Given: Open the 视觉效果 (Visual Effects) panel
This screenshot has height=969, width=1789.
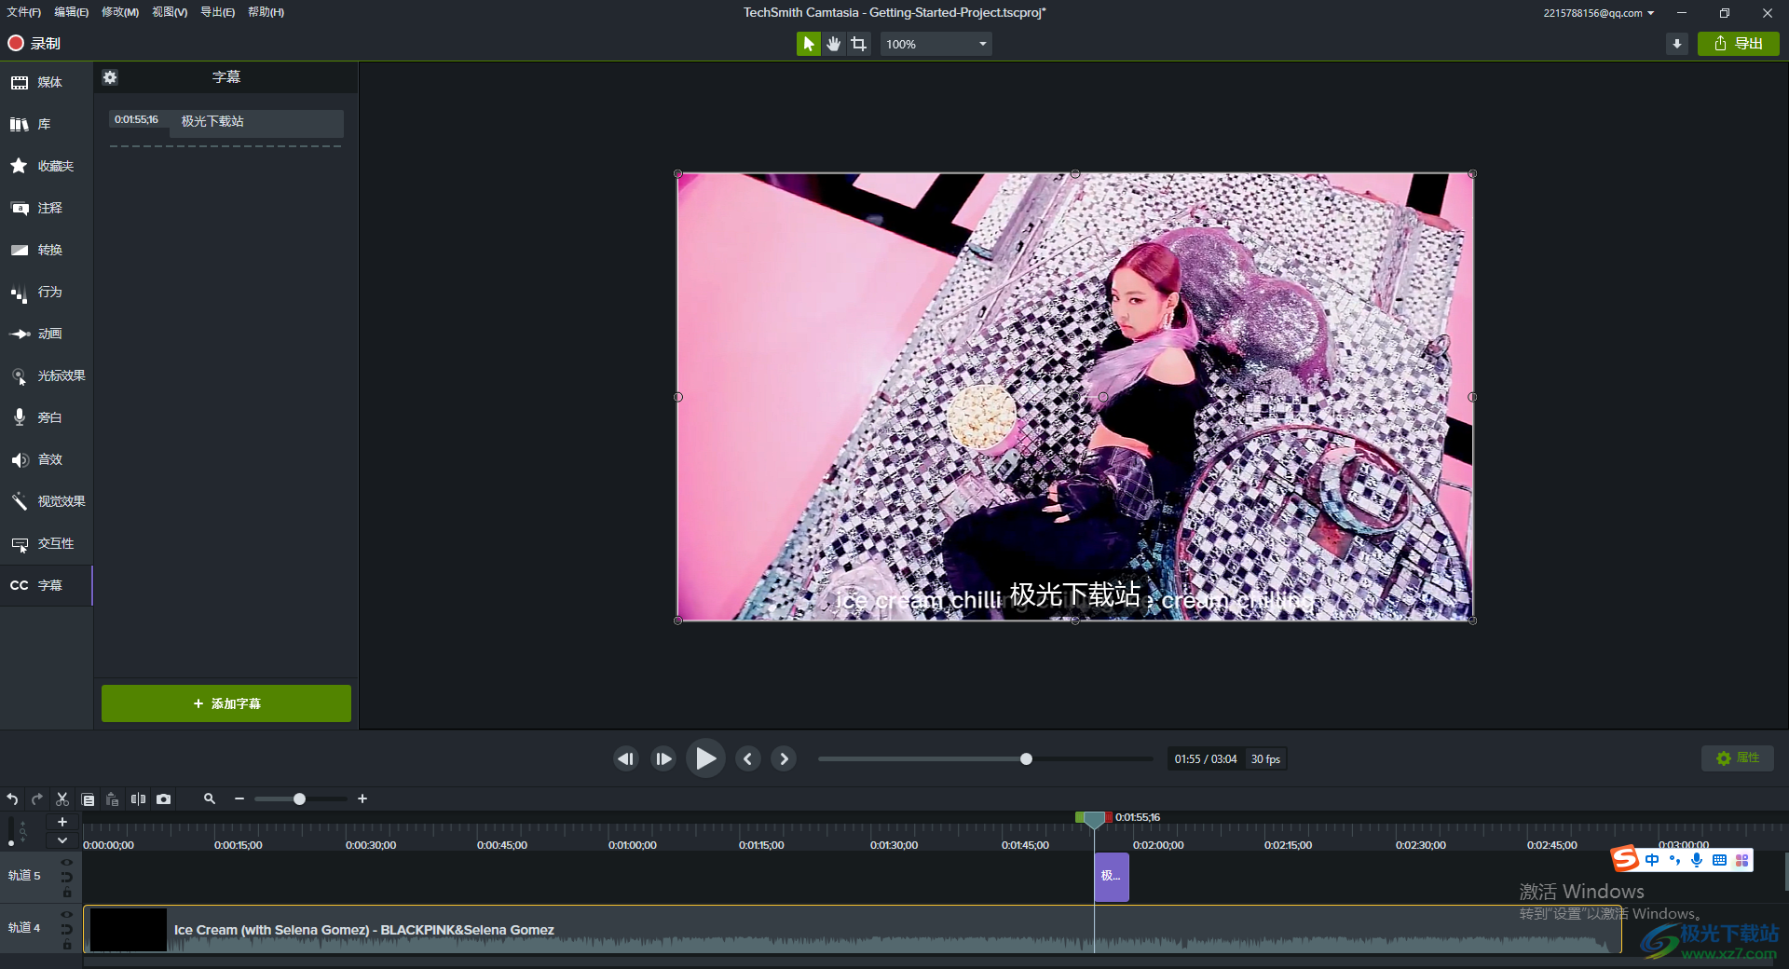Looking at the screenshot, I should pyautogui.click(x=47, y=502).
